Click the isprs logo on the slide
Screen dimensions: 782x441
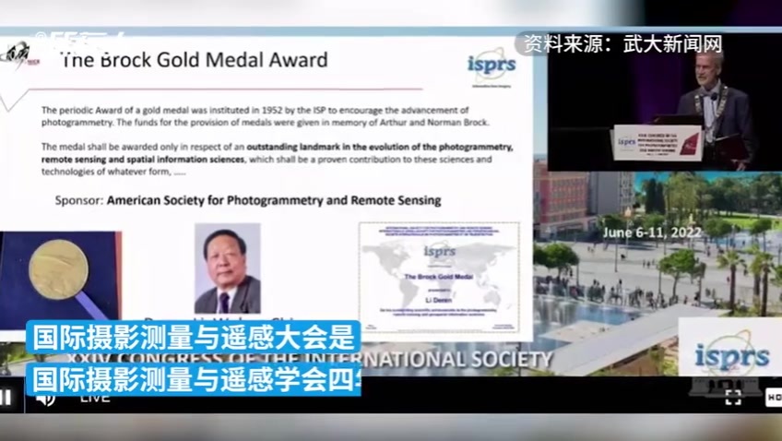click(x=492, y=66)
